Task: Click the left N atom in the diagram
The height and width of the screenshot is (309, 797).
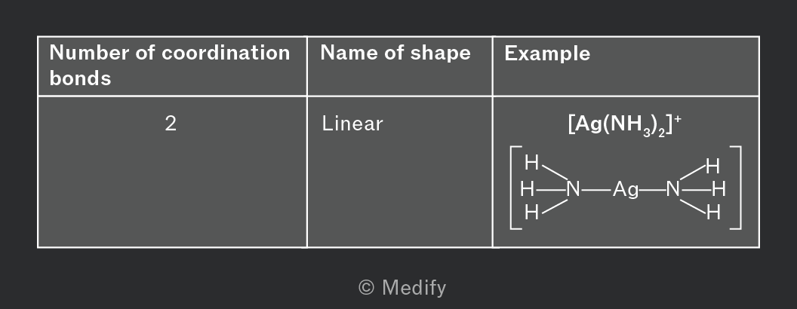Action: click(574, 190)
